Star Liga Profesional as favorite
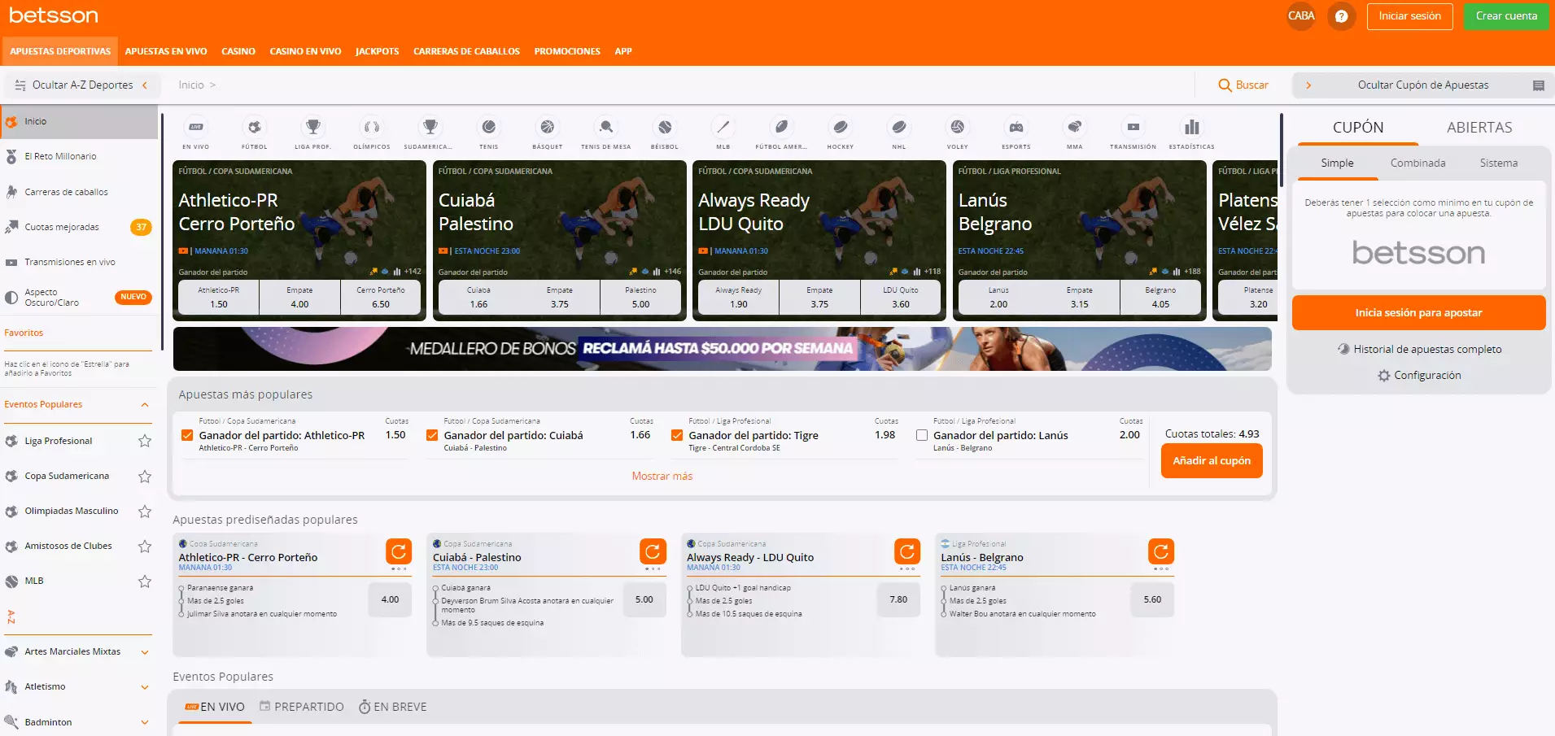Image resolution: width=1555 pixels, height=736 pixels. point(145,441)
